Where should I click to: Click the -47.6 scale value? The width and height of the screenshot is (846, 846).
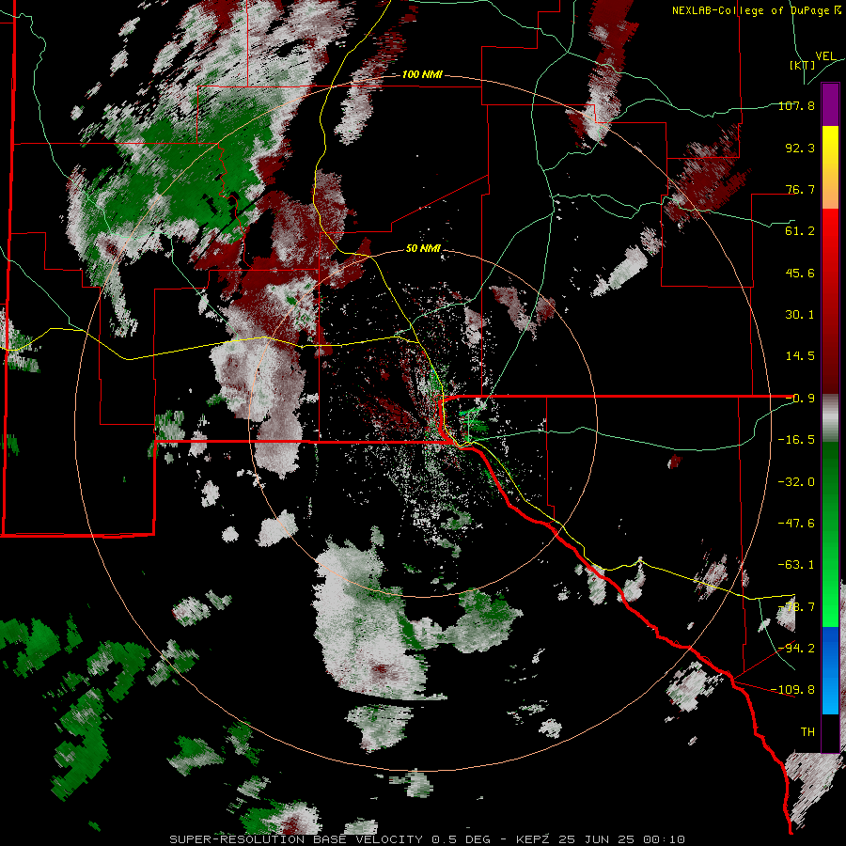pyautogui.click(x=796, y=524)
